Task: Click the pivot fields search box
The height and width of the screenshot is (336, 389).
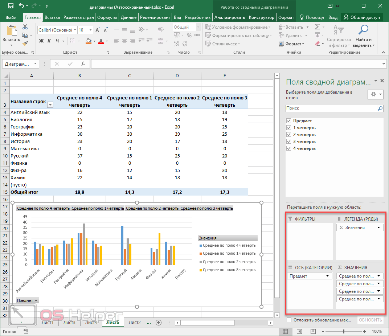Action: pos(331,108)
